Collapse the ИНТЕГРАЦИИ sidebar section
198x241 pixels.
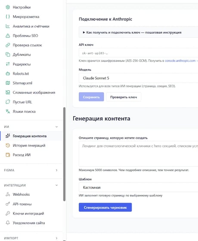56,185
